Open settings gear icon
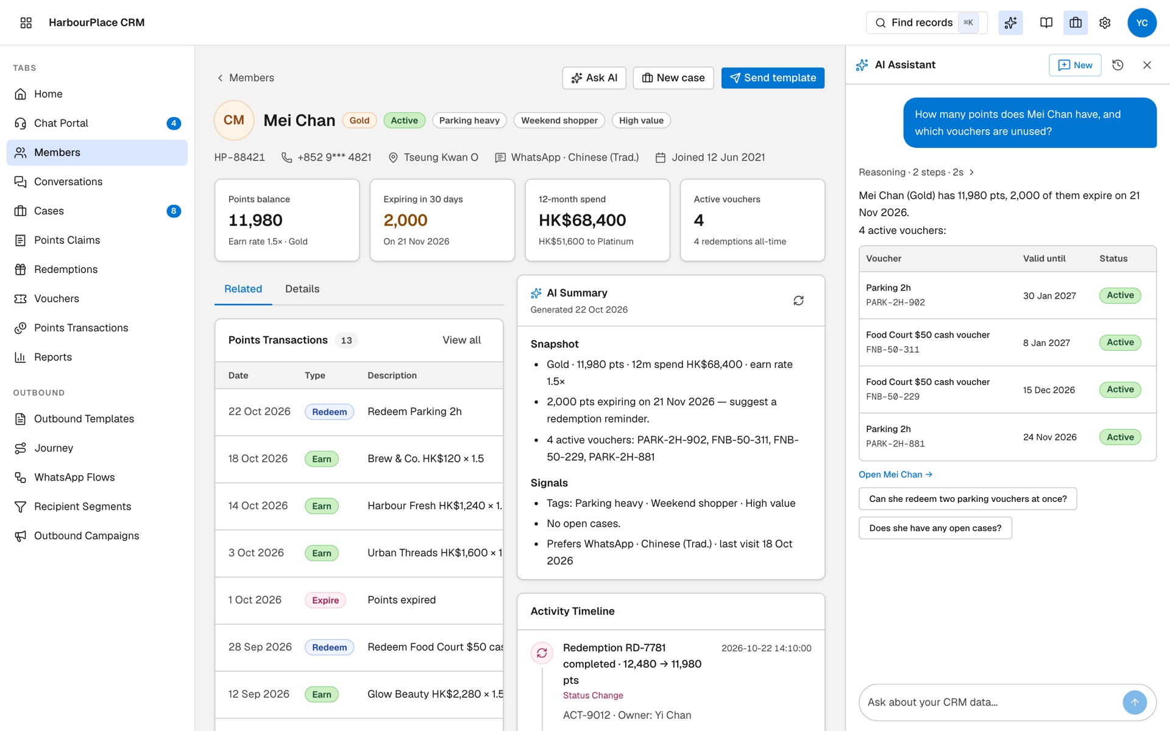Image resolution: width=1170 pixels, height=731 pixels. pos(1105,23)
